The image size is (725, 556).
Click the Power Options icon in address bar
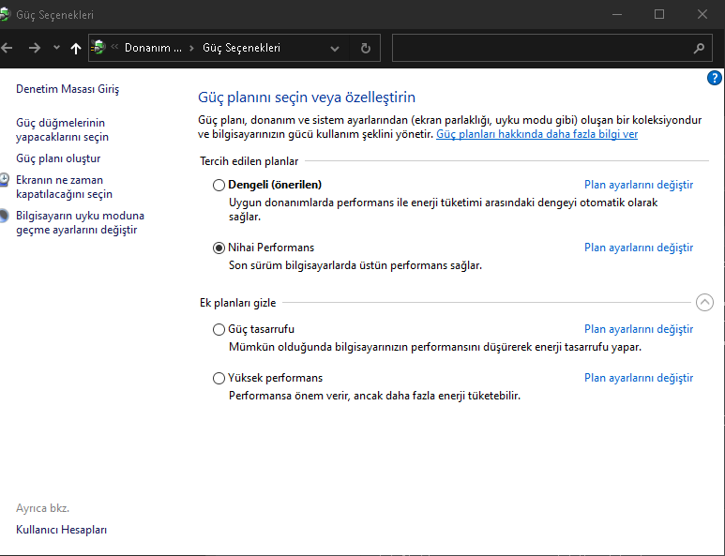pyautogui.click(x=98, y=48)
